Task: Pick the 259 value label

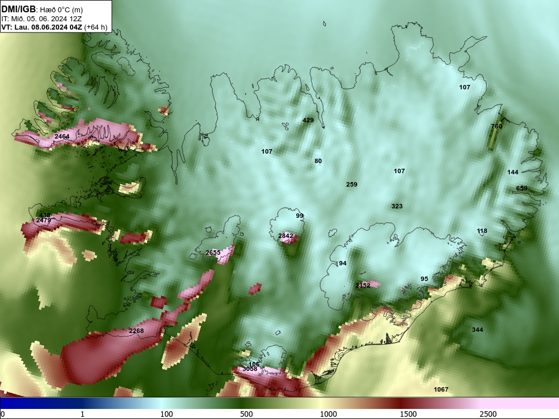Action: pyautogui.click(x=352, y=184)
